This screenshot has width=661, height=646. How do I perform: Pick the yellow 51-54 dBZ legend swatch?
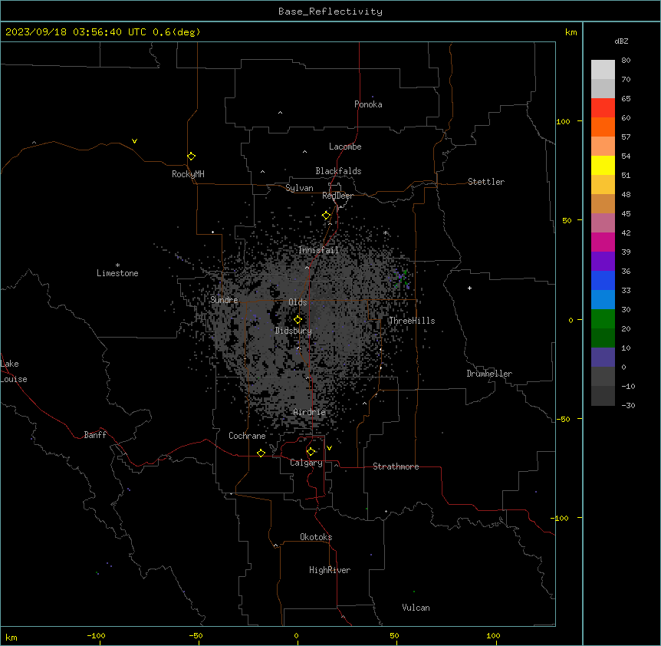pos(603,165)
